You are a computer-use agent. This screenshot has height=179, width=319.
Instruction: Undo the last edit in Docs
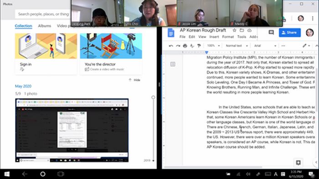pyautogui.click(x=171, y=46)
